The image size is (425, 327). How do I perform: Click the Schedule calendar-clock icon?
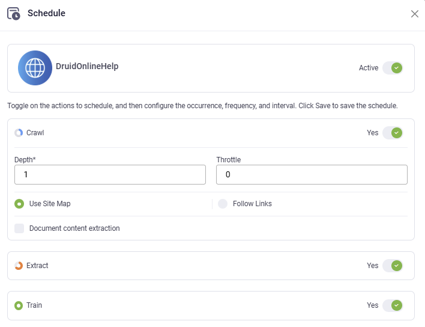(13, 13)
